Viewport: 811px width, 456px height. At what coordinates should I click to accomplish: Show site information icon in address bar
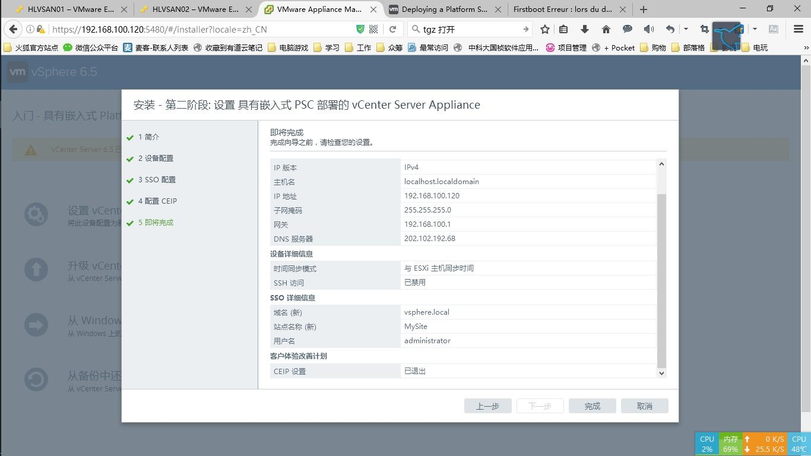pyautogui.click(x=30, y=29)
